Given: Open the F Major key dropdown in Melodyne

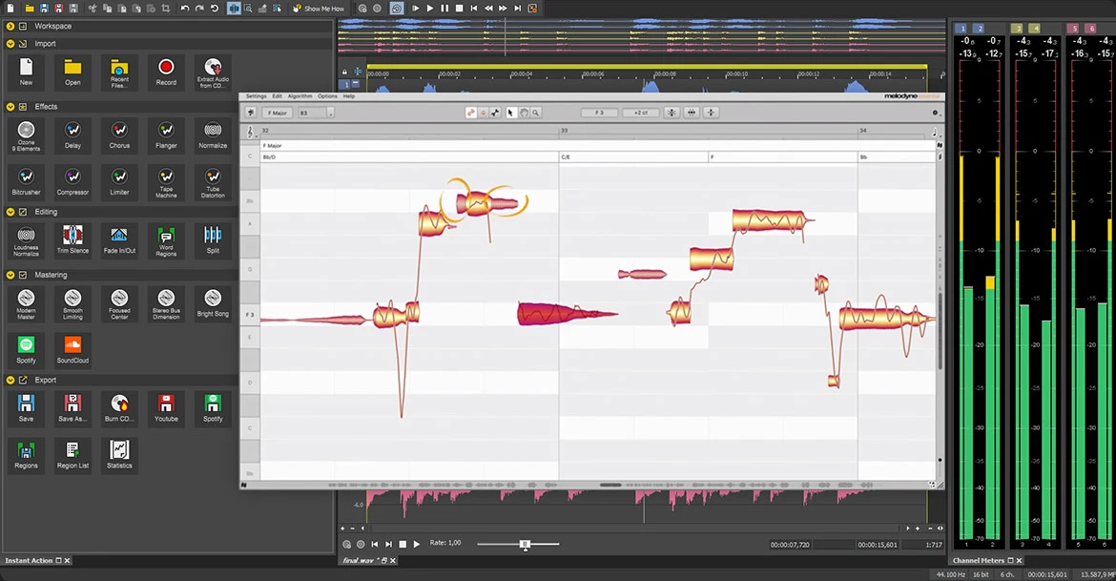Looking at the screenshot, I should (276, 112).
